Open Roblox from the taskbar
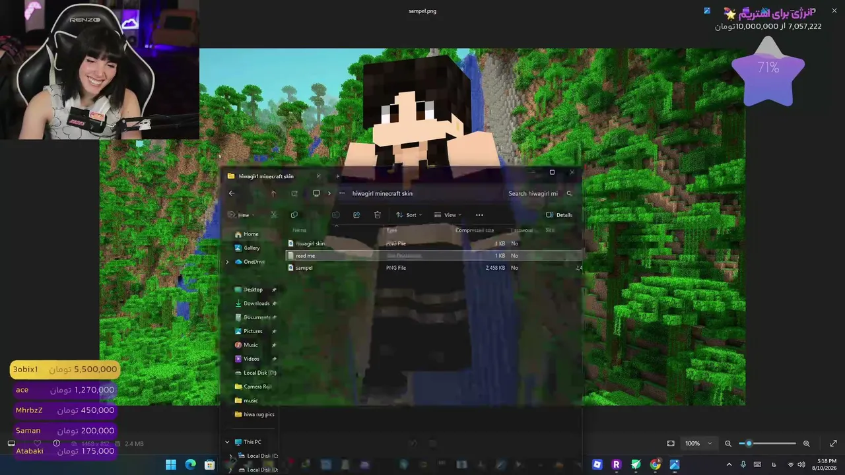This screenshot has height=475, width=845. tap(597, 464)
